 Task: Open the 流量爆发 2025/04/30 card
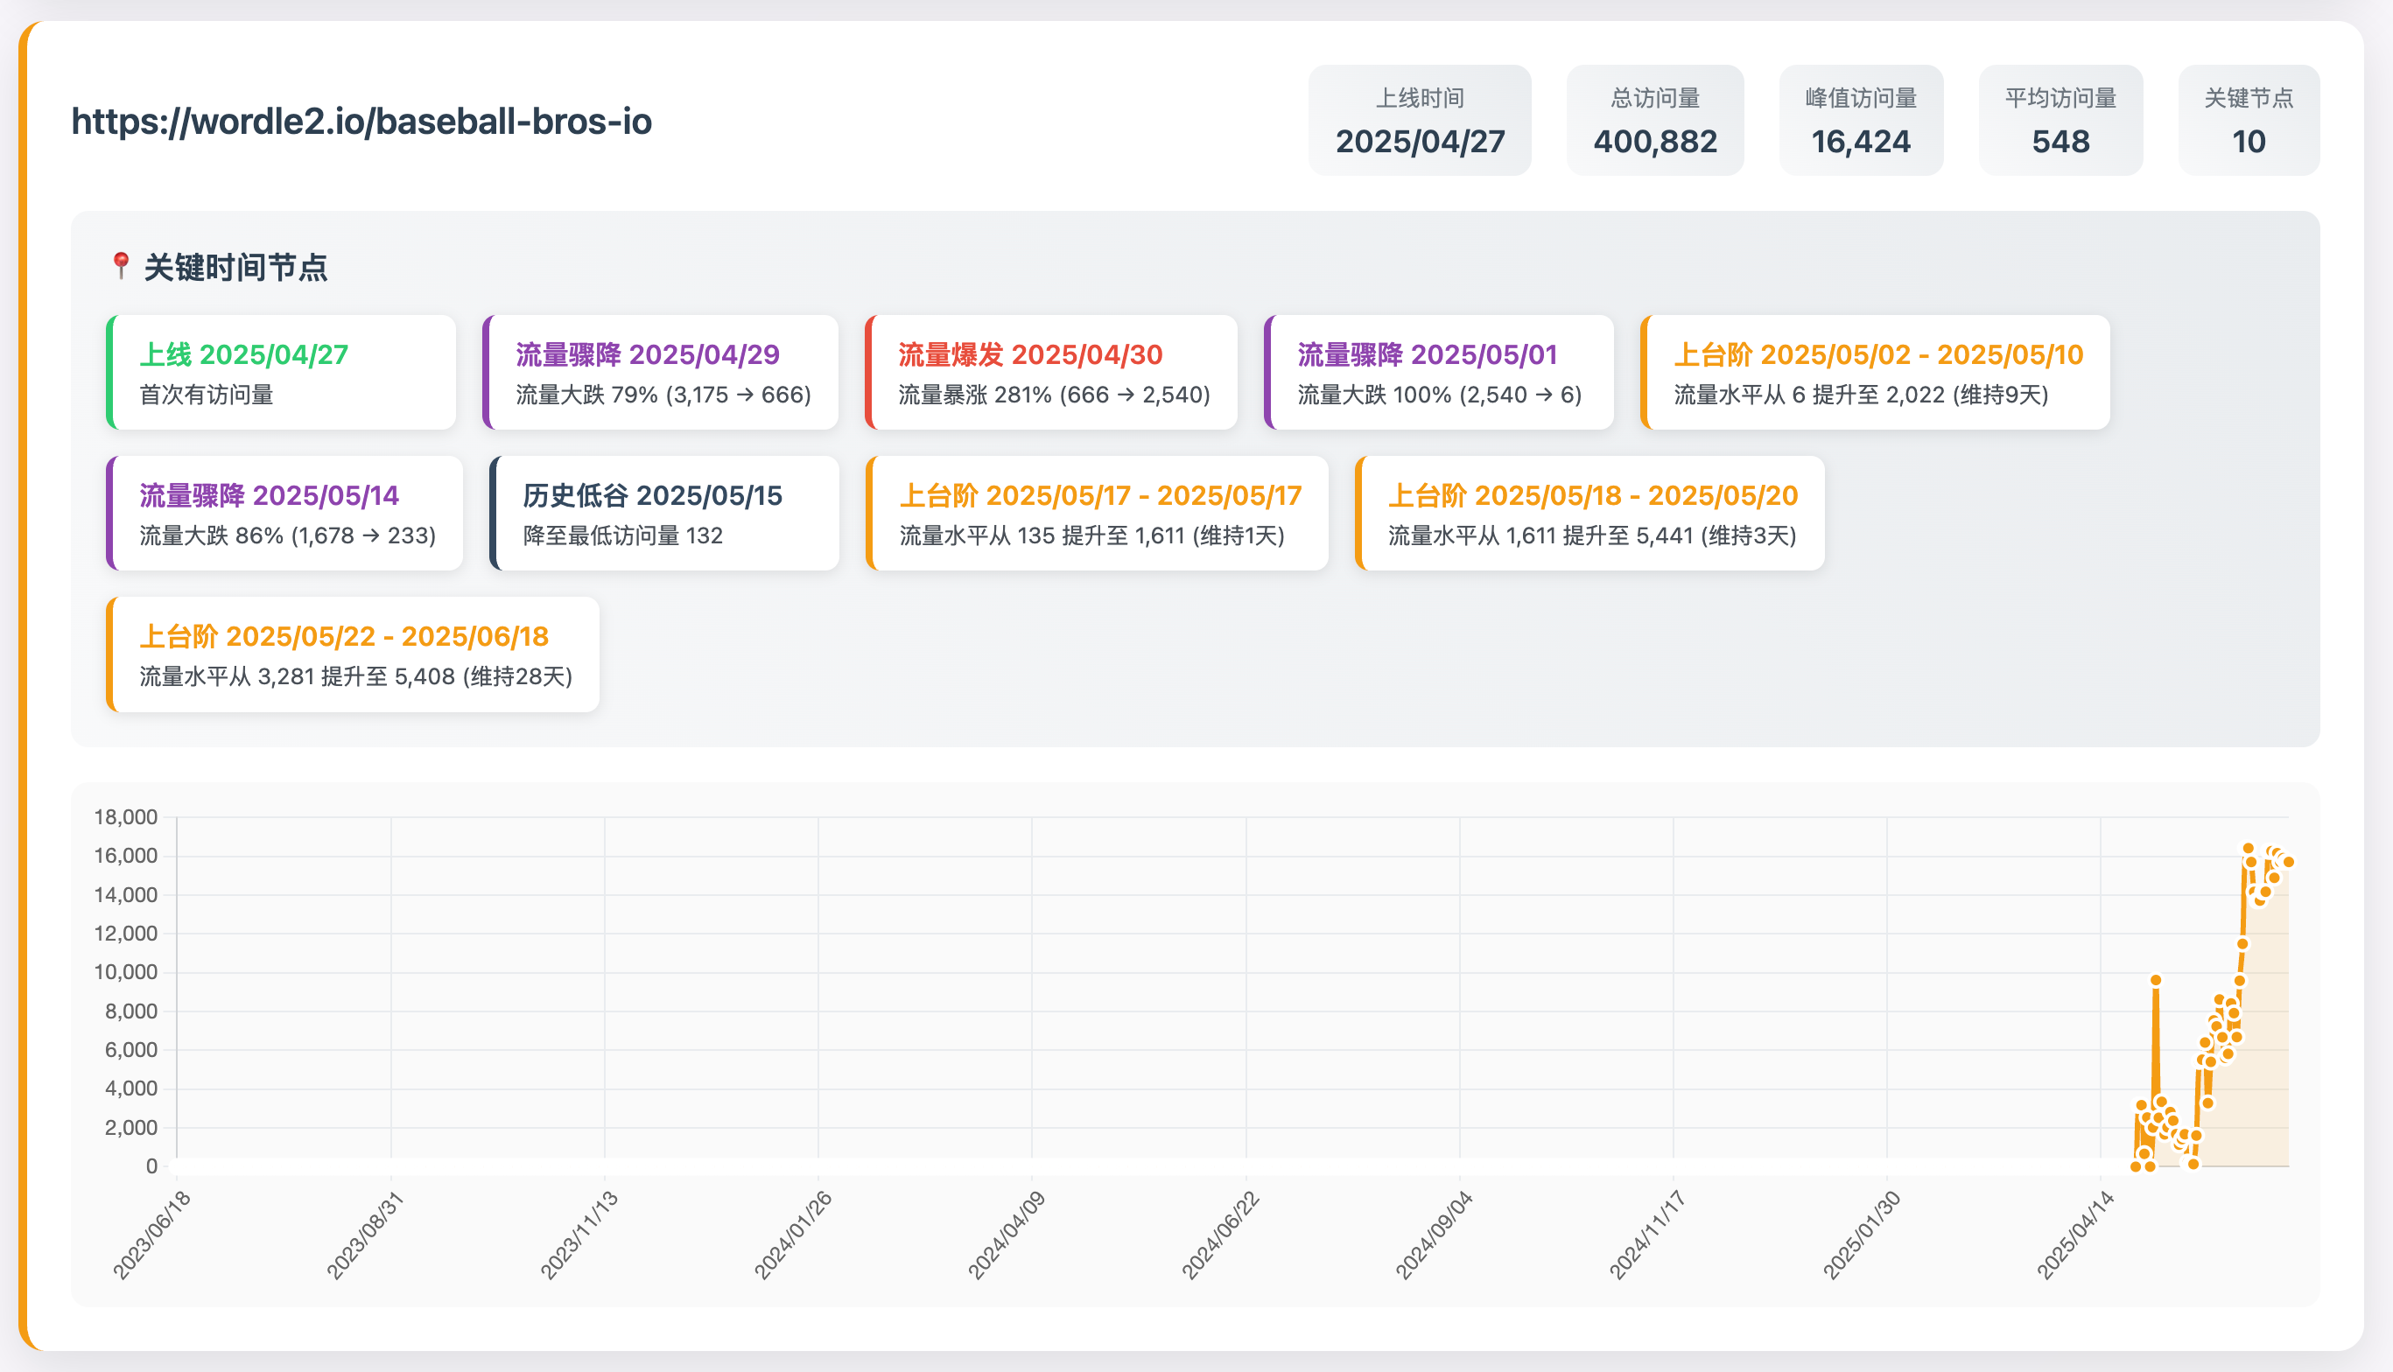1051,372
